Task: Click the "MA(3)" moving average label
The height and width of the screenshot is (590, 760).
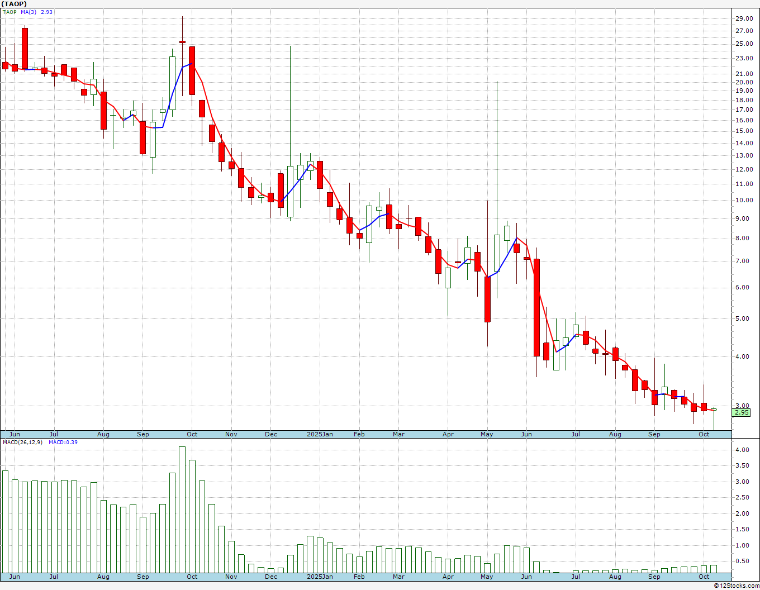Action: tap(29, 12)
